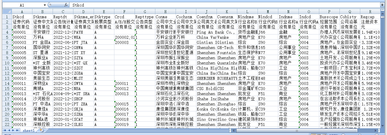Click the fx Insert Function button
Screen dimensions: 387x135
(x=66, y=5)
